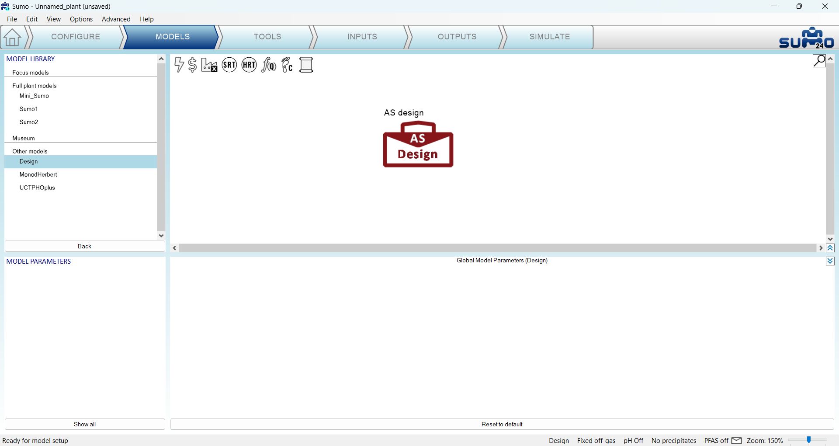Click the Other models category
The width and height of the screenshot is (839, 446).
[30, 151]
